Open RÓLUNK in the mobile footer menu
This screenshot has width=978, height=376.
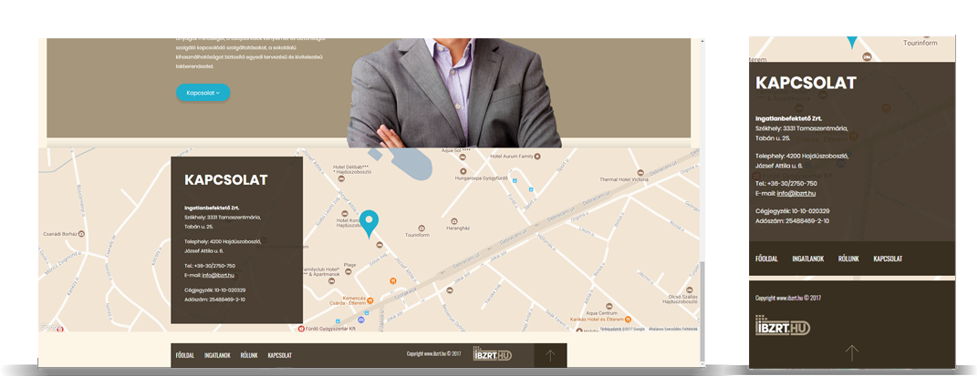[848, 259]
